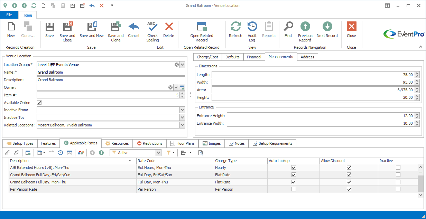Click the green move-down arrow in rates toolbar

click(101, 153)
